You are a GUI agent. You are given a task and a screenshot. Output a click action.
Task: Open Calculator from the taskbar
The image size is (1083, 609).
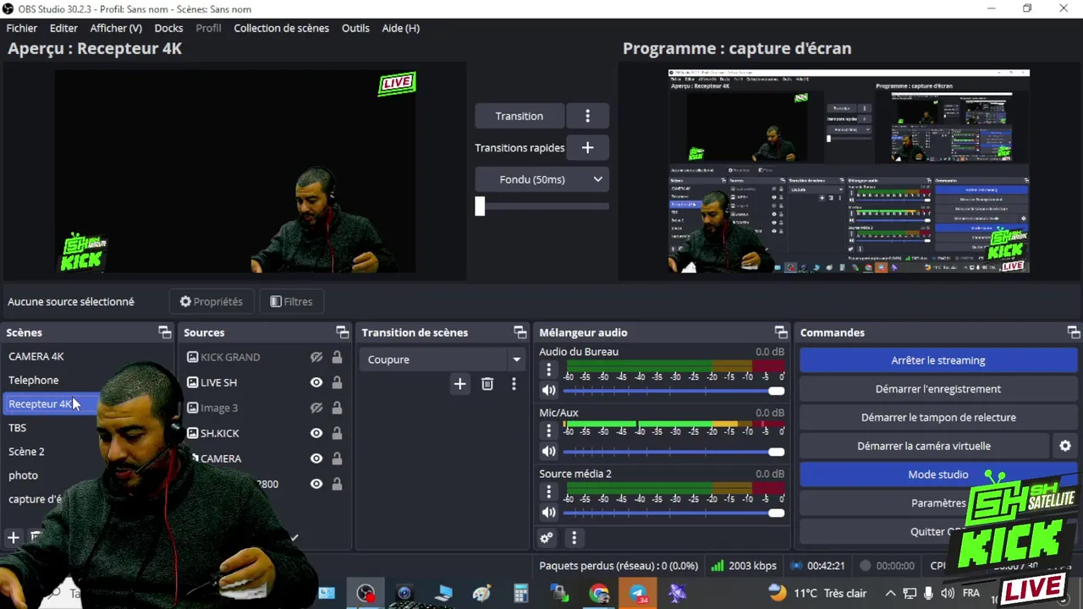point(520,594)
